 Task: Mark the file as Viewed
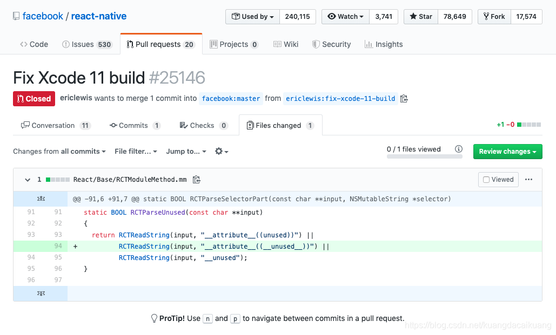pyautogui.click(x=498, y=180)
